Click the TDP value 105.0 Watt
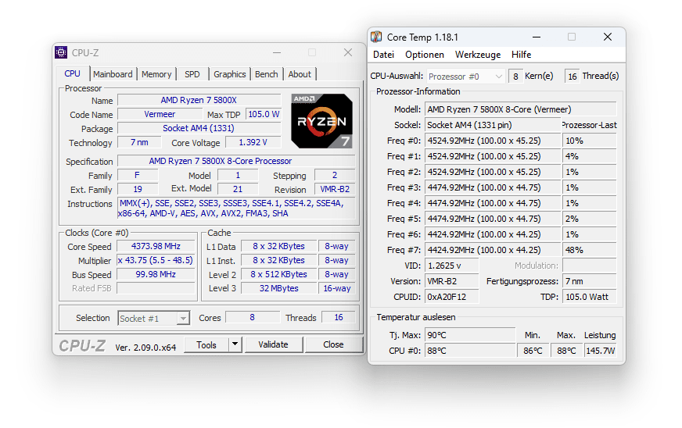The image size is (682, 428). 590,298
